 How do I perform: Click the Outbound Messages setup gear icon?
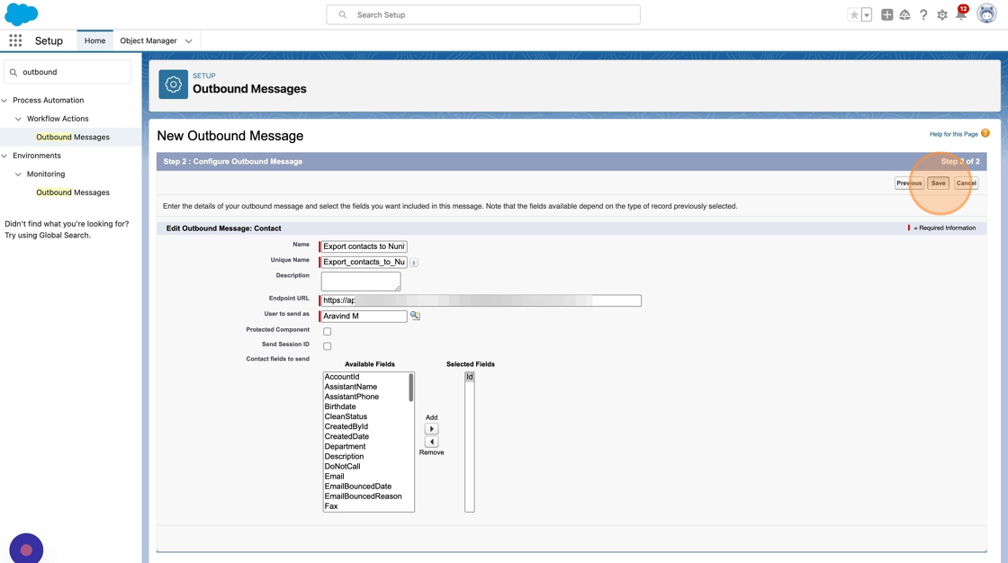click(x=173, y=85)
